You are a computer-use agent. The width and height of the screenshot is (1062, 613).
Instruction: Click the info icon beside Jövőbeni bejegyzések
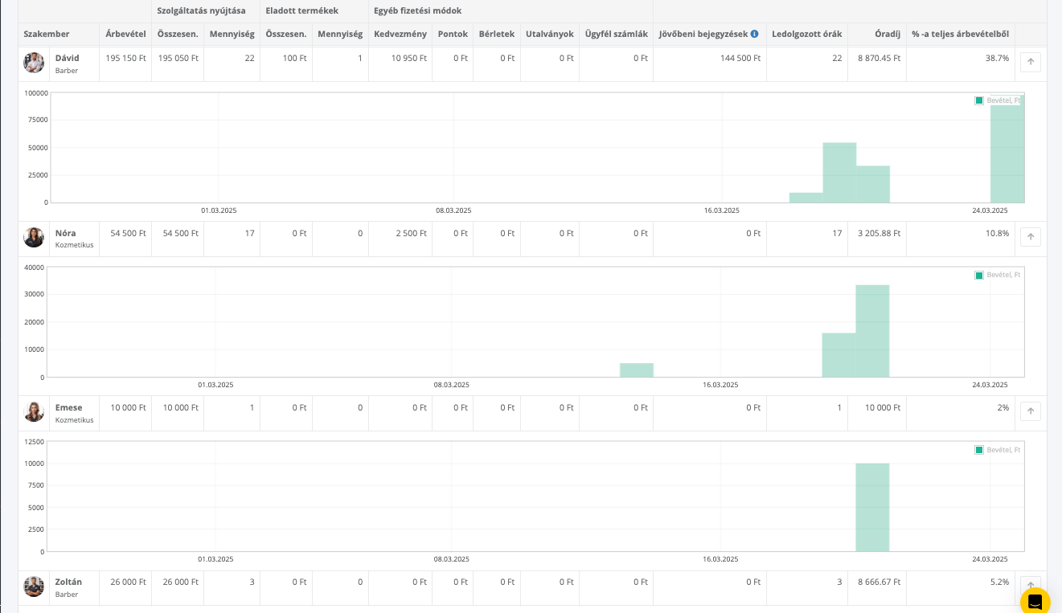click(754, 35)
